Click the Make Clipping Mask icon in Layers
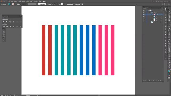The image size is (171, 96). point(154,81)
